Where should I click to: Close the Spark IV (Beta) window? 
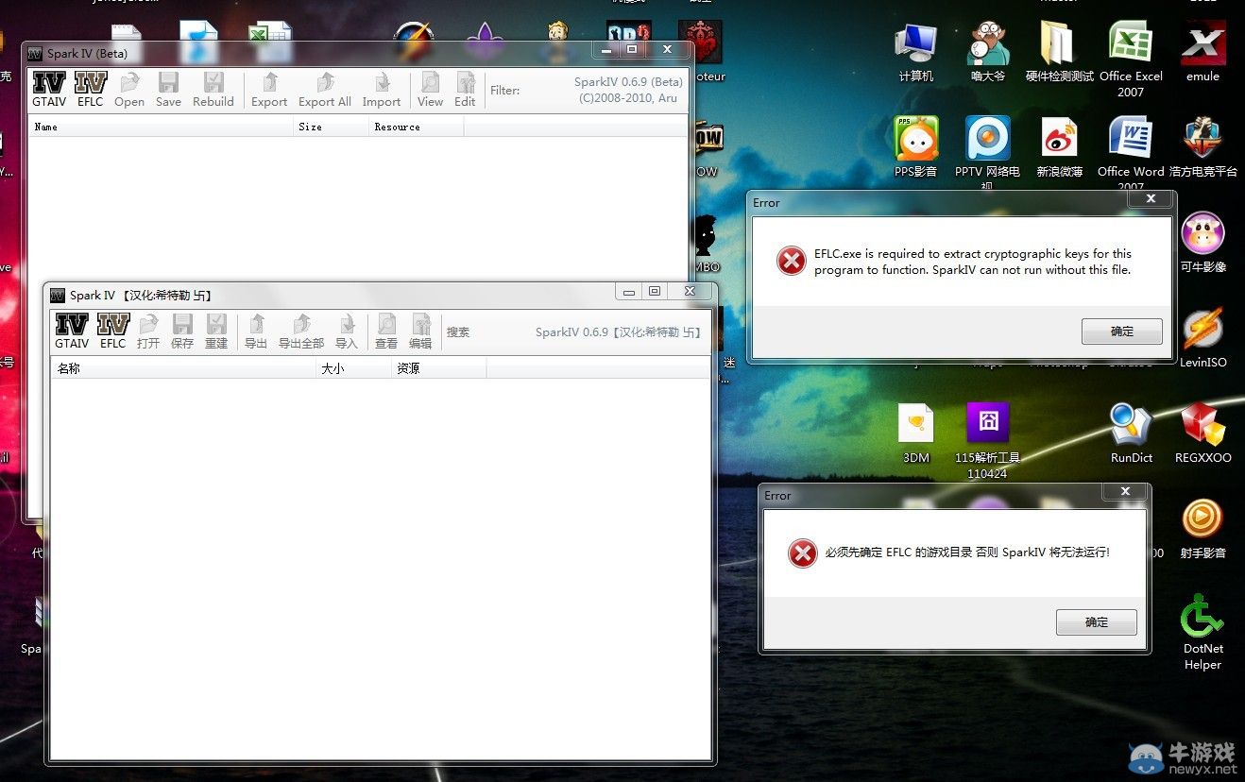click(667, 49)
